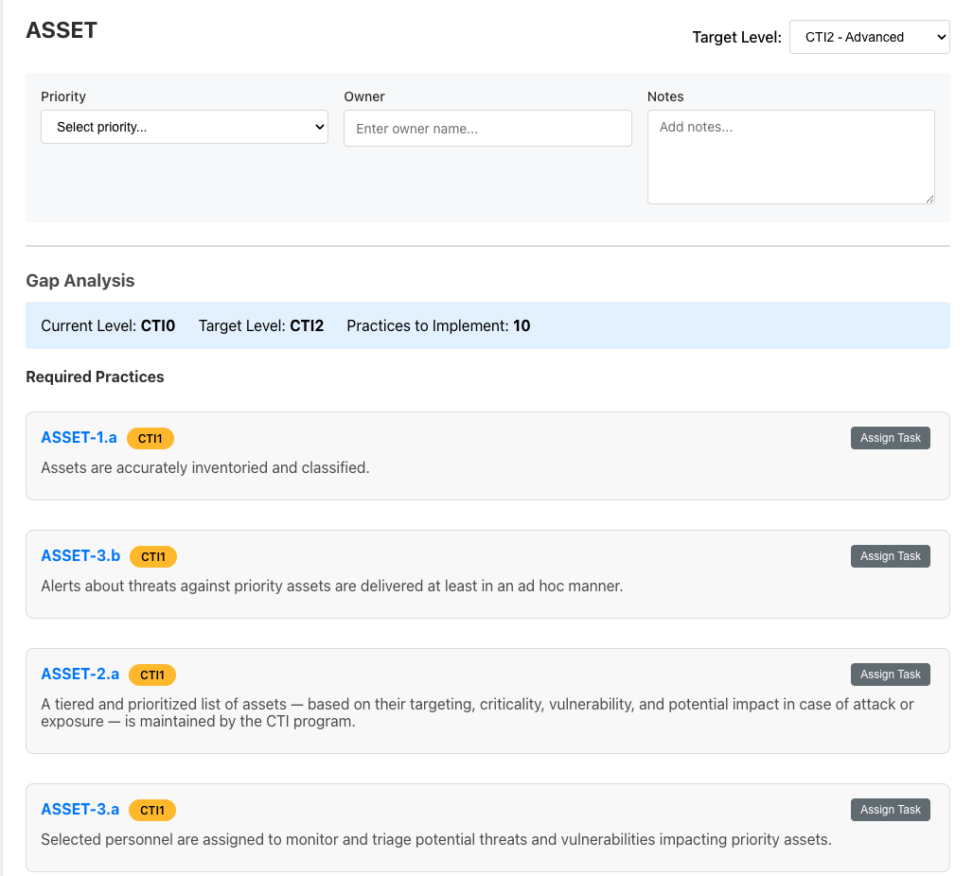Click the CTI1 badge beside ASSET-3.a

pyautogui.click(x=152, y=811)
